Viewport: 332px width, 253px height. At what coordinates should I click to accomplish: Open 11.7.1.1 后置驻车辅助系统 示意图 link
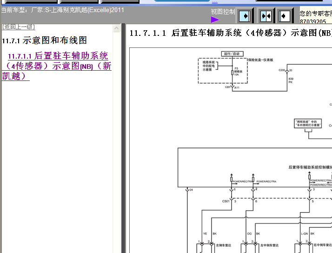point(57,66)
